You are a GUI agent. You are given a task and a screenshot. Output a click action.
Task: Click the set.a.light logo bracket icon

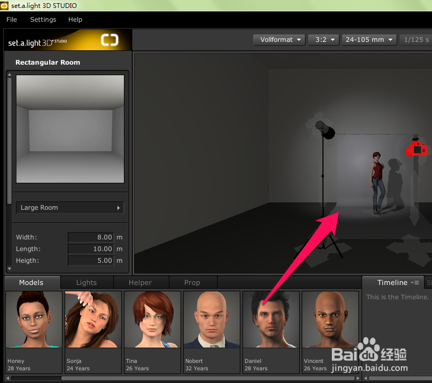110,40
